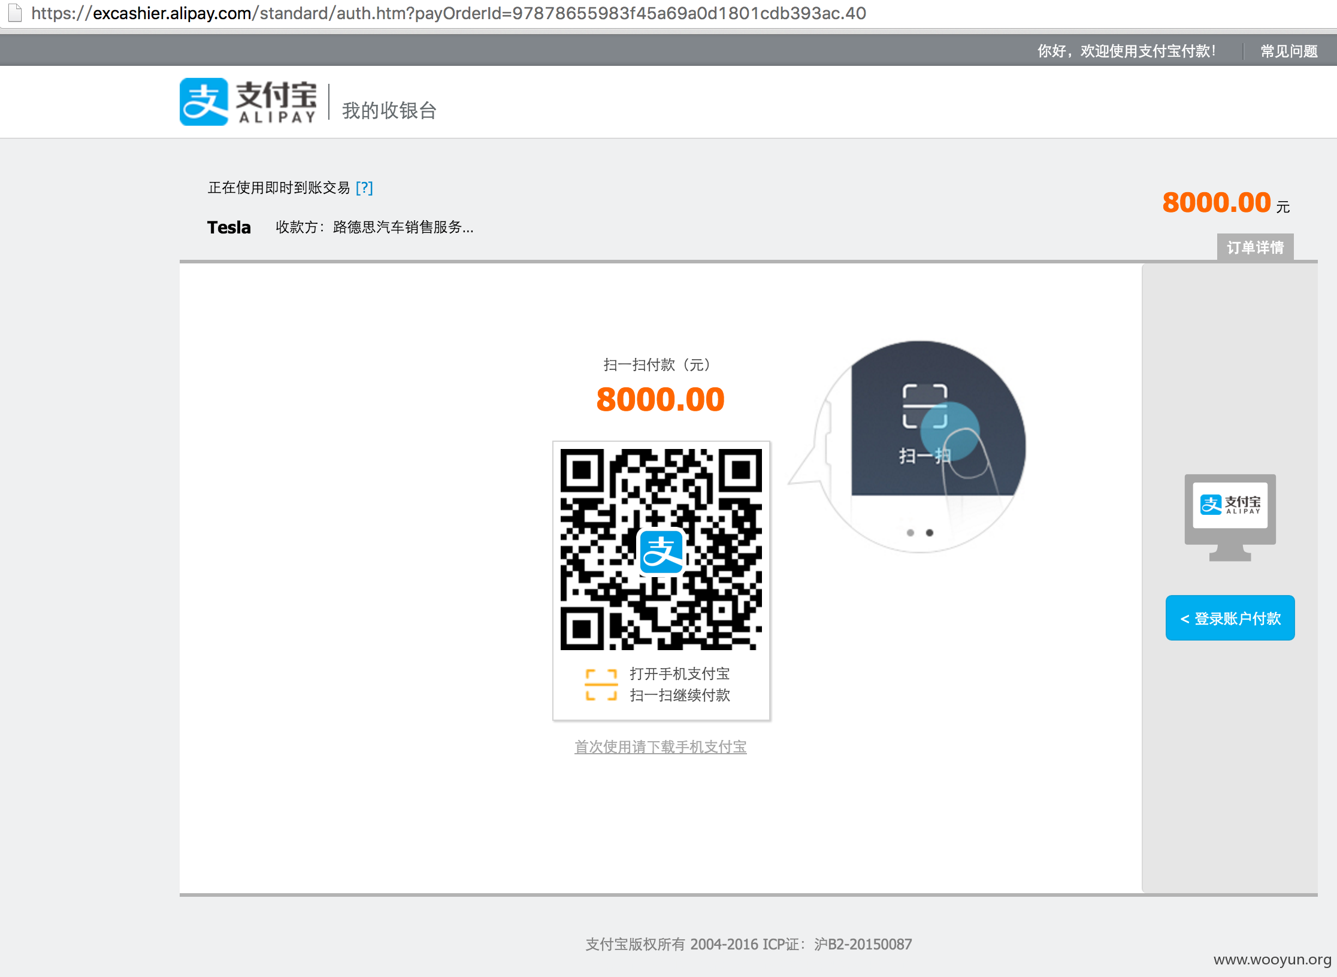Click the page document icon beside the URL
The image size is (1337, 977).
coord(14,13)
